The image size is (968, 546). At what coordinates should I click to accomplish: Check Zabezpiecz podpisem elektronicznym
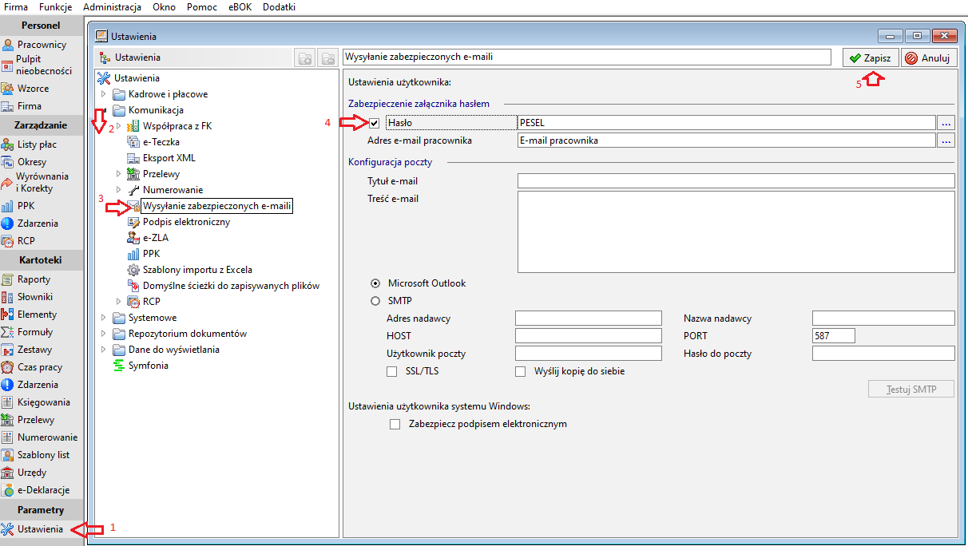pyautogui.click(x=395, y=424)
